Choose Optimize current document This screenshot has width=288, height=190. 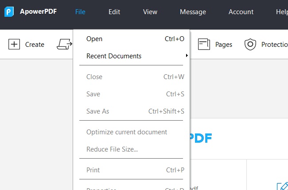point(127,132)
